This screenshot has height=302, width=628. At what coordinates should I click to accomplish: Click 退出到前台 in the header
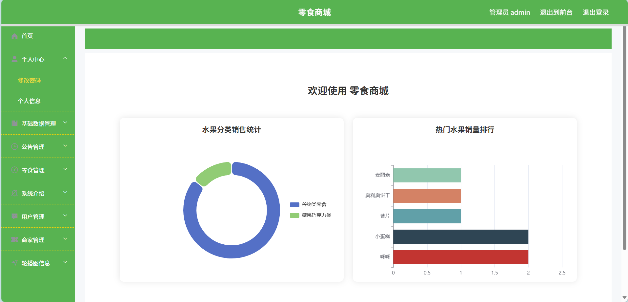[556, 12]
